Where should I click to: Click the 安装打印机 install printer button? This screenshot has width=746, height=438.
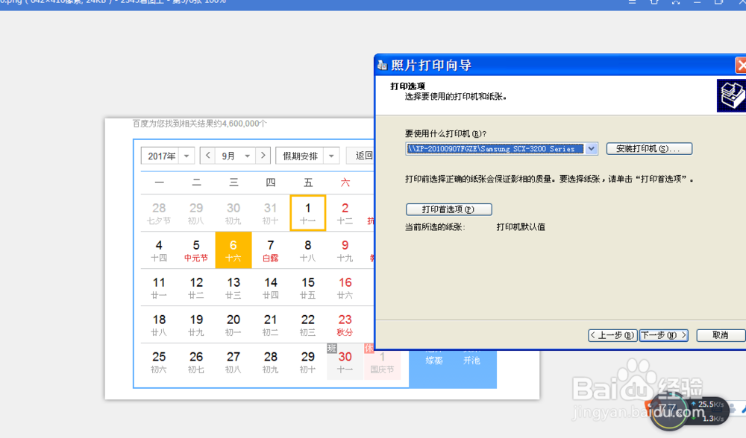point(649,148)
